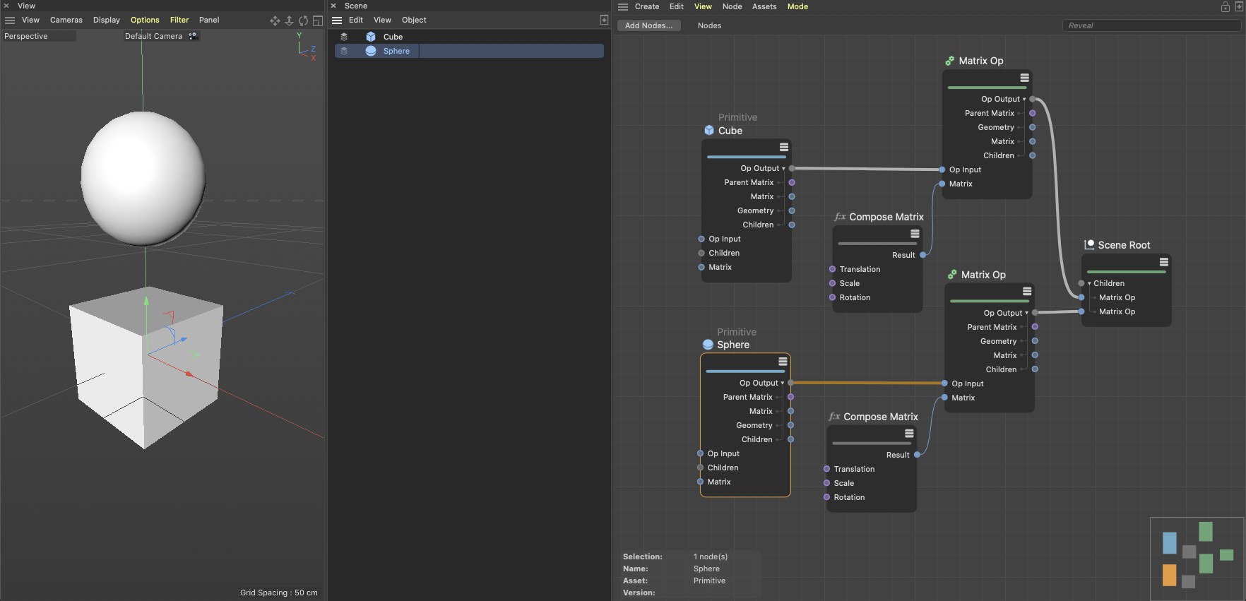Open the Scene Root node menu icon
This screenshot has width=1246, height=601.
click(1163, 262)
